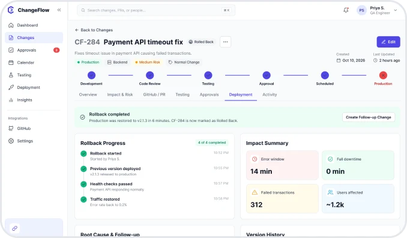Image resolution: width=407 pixels, height=238 pixels.
Task: Switch to the Testing tab
Action: click(182, 95)
